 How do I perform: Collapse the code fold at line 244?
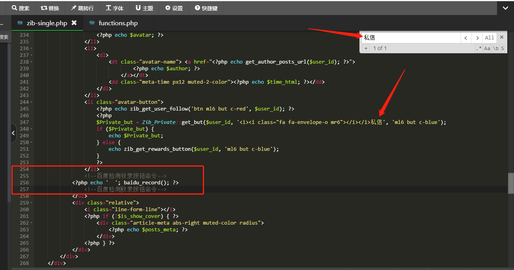click(x=32, y=102)
